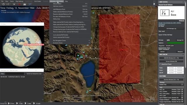This screenshot has height=105, width=187.
Task: Click the 5 min time step play arrow
Action: pos(25,104)
